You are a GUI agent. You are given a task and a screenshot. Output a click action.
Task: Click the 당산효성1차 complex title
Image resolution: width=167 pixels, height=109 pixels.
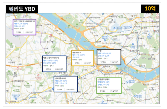77,53
